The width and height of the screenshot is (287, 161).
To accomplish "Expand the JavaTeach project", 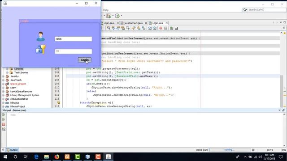I will click(3, 80).
